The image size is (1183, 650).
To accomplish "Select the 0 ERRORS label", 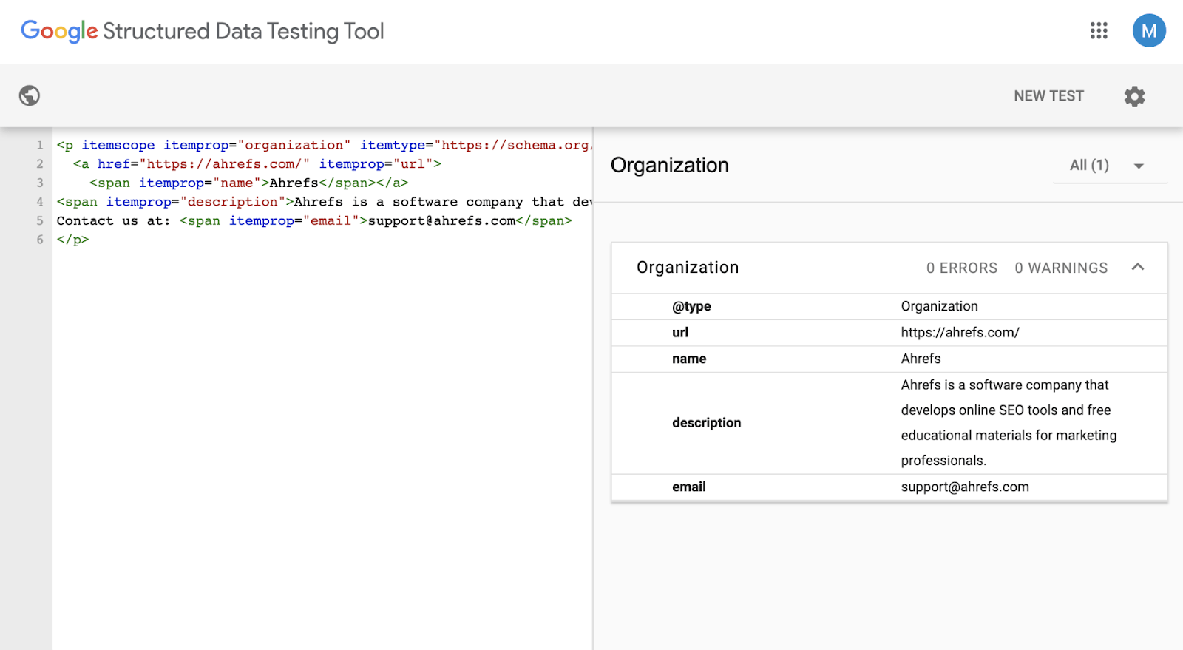I will pos(962,268).
